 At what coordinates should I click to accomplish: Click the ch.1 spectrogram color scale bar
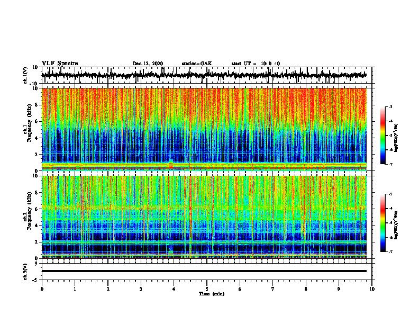[382, 136]
